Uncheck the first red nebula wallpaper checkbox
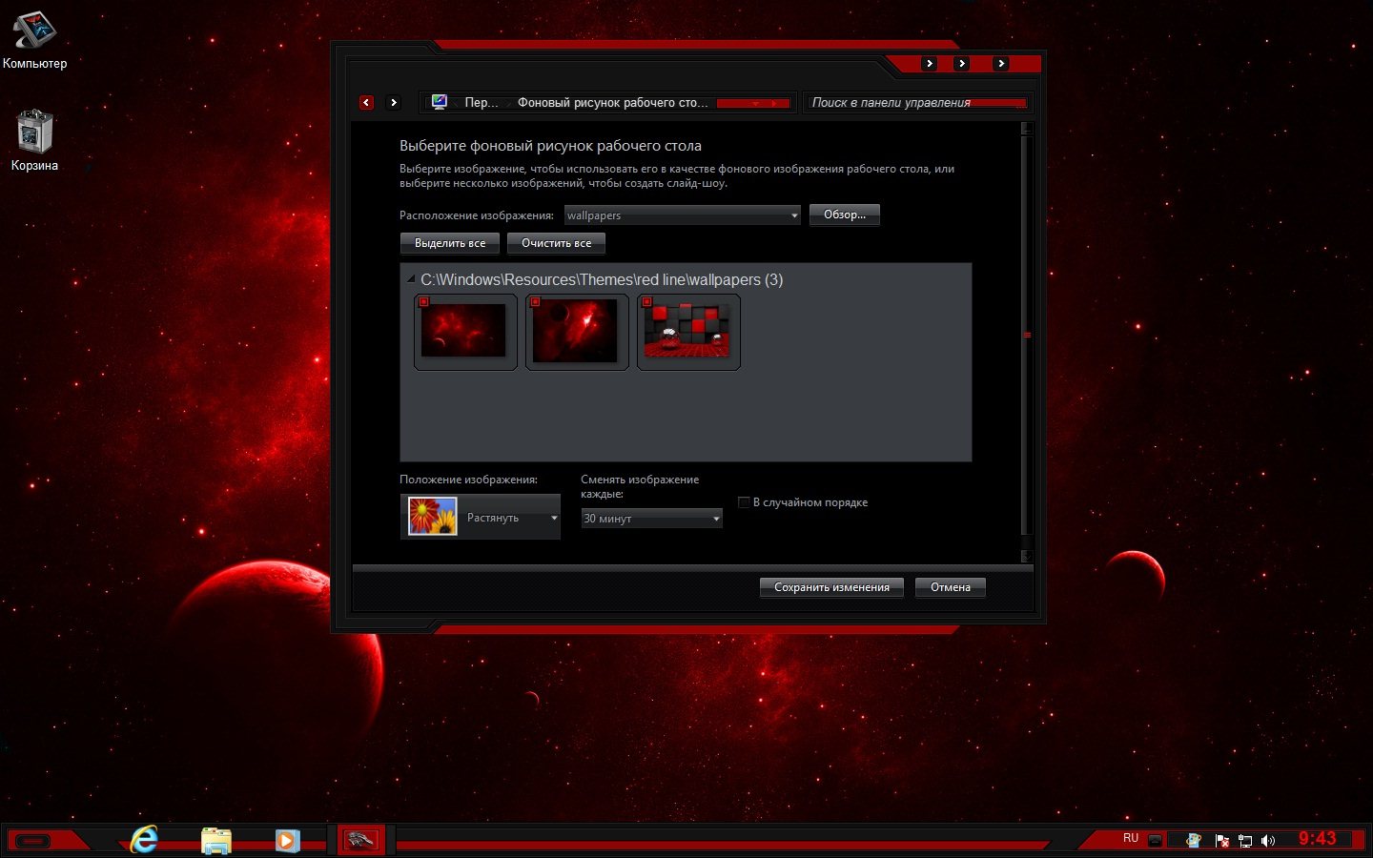Image resolution: width=1373 pixels, height=858 pixels. [424, 302]
